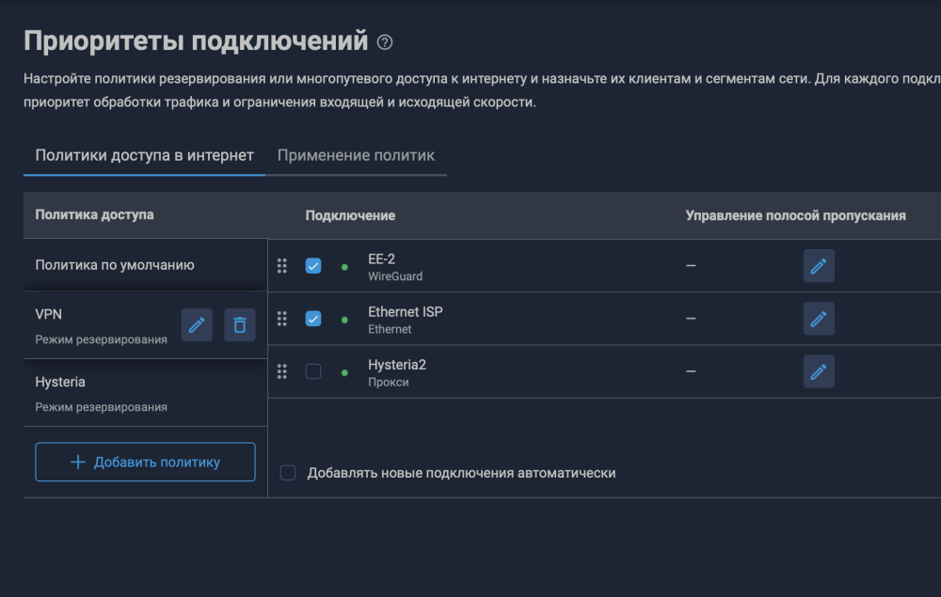Uncheck the EE-2 connection checkbox
941x597 pixels.
coord(313,265)
